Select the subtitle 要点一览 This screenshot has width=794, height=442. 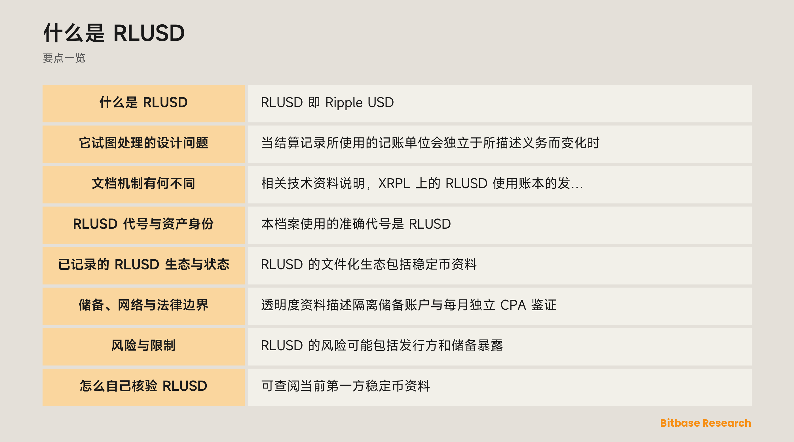point(64,58)
